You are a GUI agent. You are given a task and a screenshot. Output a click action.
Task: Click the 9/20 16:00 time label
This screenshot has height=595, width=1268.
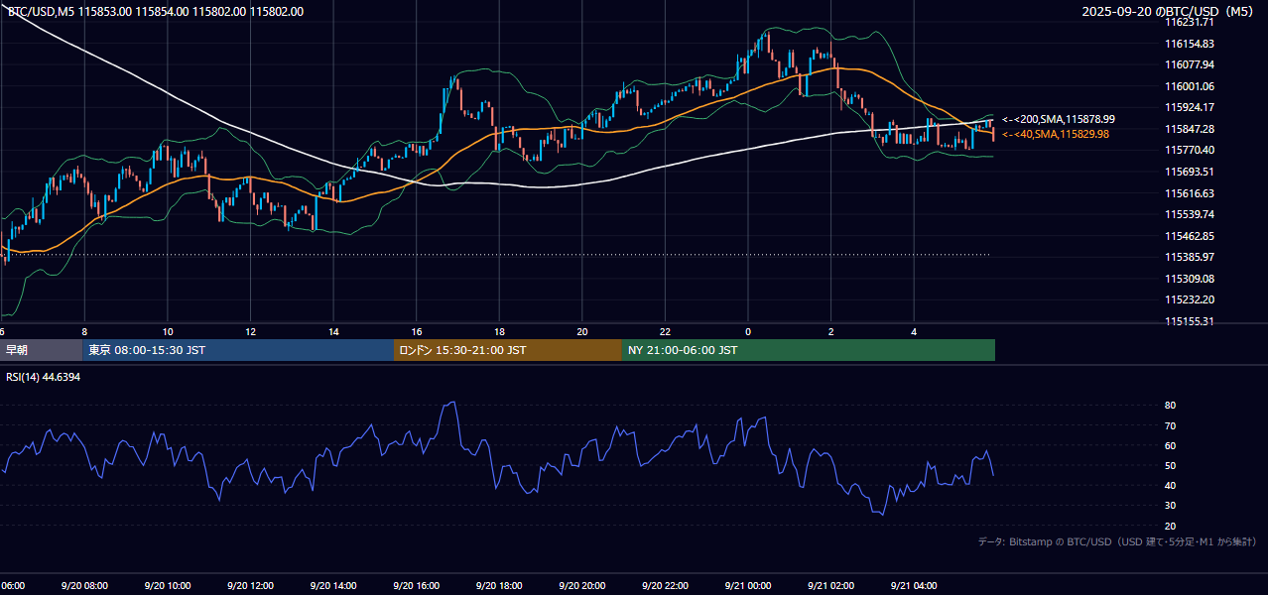click(416, 586)
